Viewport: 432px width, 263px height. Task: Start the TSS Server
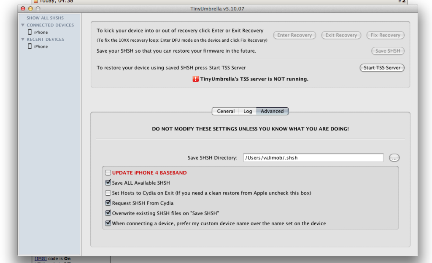click(382, 68)
